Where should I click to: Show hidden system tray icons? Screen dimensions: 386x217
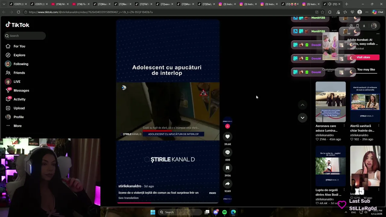click(346, 212)
